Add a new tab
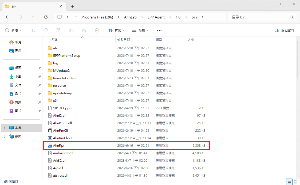Screen dimensions: 300x185 tap(72, 6)
